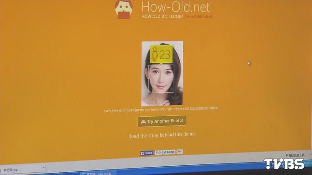
Task: Click the Twitter bird icon in Tweet button
Action: pyautogui.click(x=165, y=152)
